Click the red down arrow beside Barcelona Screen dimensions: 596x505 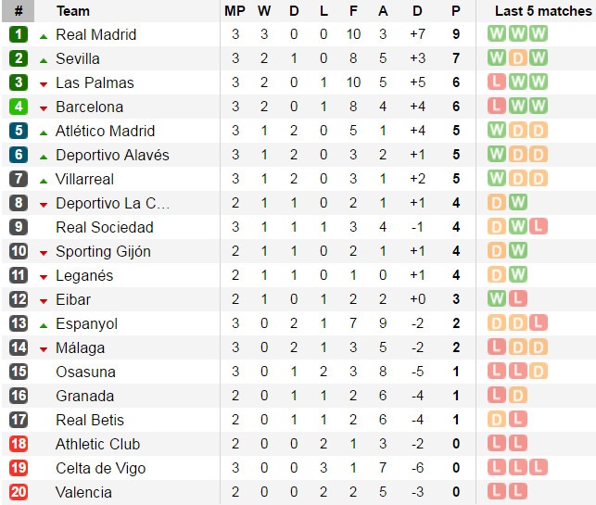(x=44, y=107)
